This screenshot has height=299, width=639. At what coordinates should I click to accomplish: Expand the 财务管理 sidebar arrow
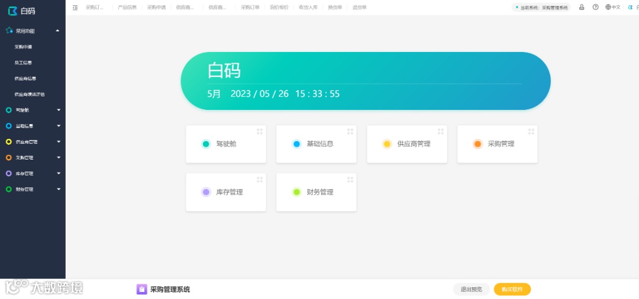click(x=59, y=189)
